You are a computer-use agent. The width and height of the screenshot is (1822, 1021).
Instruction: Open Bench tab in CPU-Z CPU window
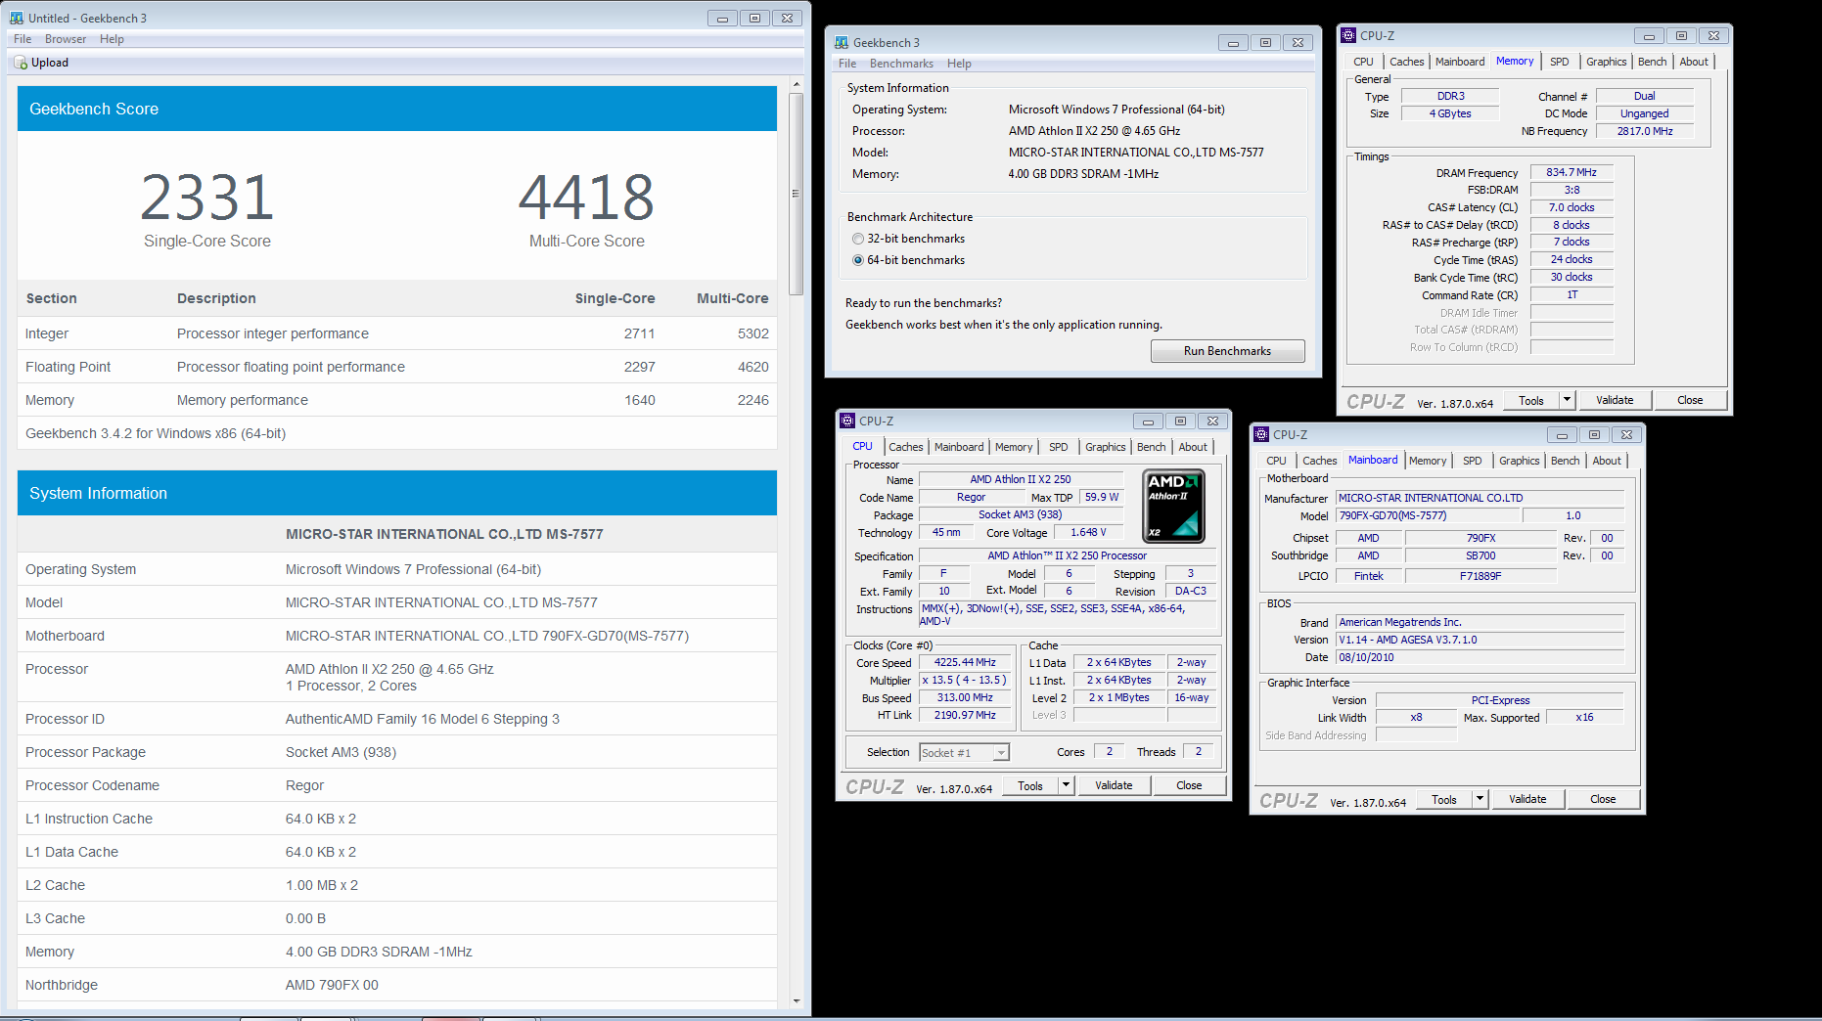click(x=1151, y=447)
